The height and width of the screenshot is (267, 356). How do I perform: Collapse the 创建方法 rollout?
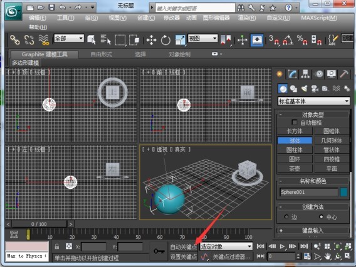[313, 207]
